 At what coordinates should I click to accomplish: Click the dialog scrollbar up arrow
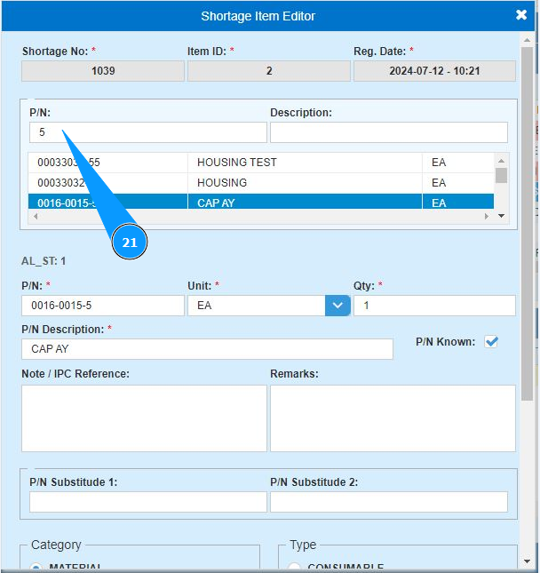(x=527, y=40)
